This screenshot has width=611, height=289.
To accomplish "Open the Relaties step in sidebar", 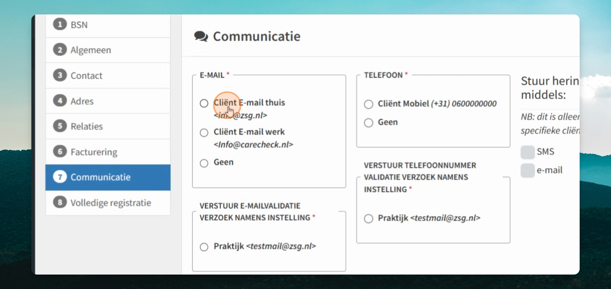I will point(108,126).
